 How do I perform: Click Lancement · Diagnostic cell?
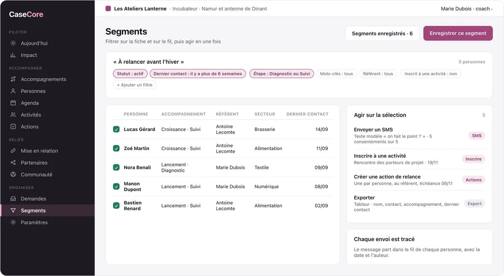175,168
